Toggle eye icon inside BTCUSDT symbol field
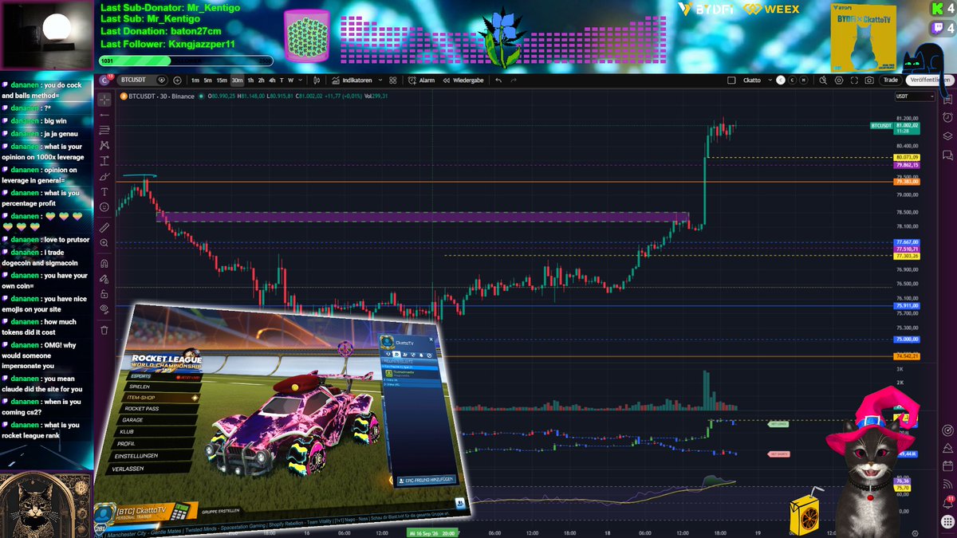The width and height of the screenshot is (957, 538). [x=161, y=81]
